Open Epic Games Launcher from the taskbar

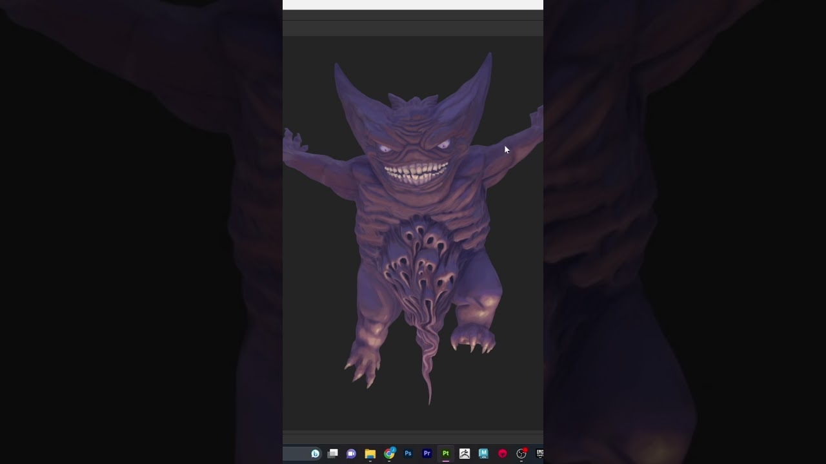[539, 454]
